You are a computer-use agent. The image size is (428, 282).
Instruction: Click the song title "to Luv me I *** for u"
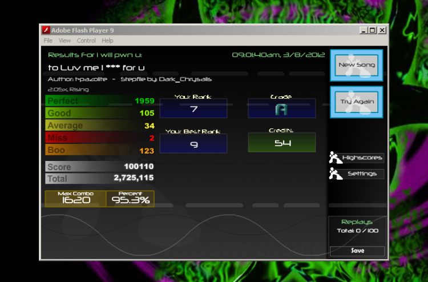96,68
